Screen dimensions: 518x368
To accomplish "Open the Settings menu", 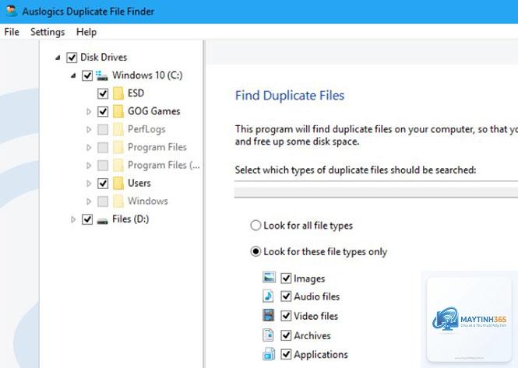I will (48, 32).
